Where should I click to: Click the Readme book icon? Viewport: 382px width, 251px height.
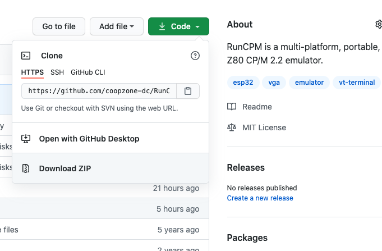pyautogui.click(x=232, y=107)
